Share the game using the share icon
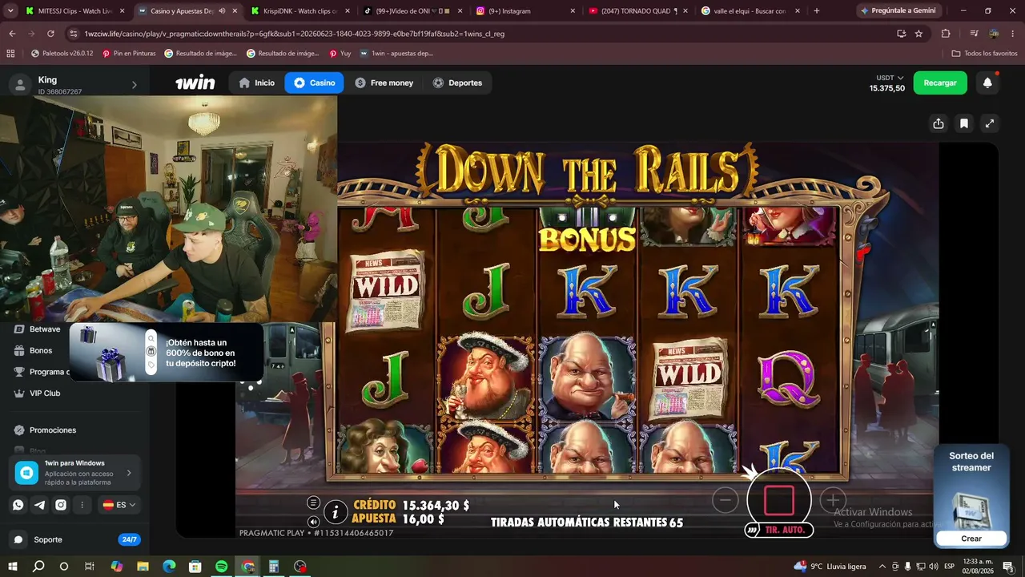 [939, 123]
